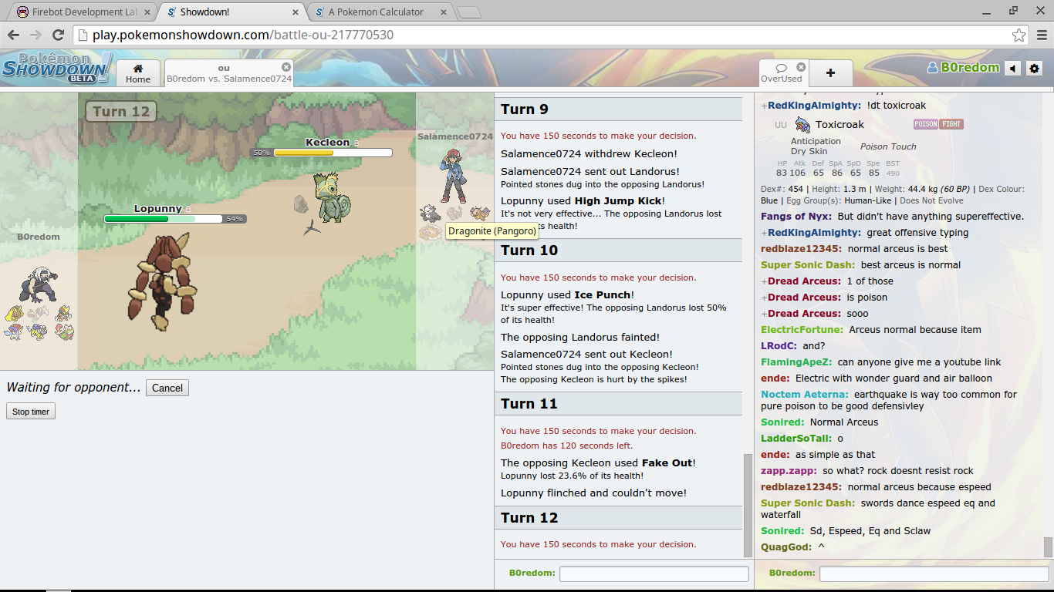Click the B0redom username in the header
The image size is (1054, 592).
964,67
